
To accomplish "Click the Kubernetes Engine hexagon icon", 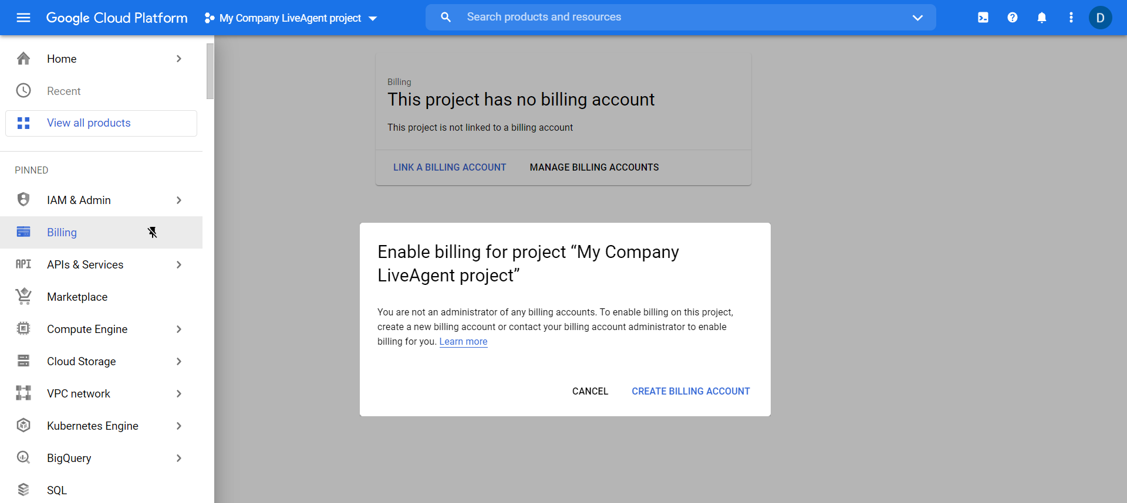I will point(23,426).
